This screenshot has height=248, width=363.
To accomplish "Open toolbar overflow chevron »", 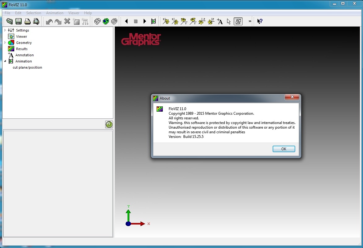I will click(x=250, y=21).
